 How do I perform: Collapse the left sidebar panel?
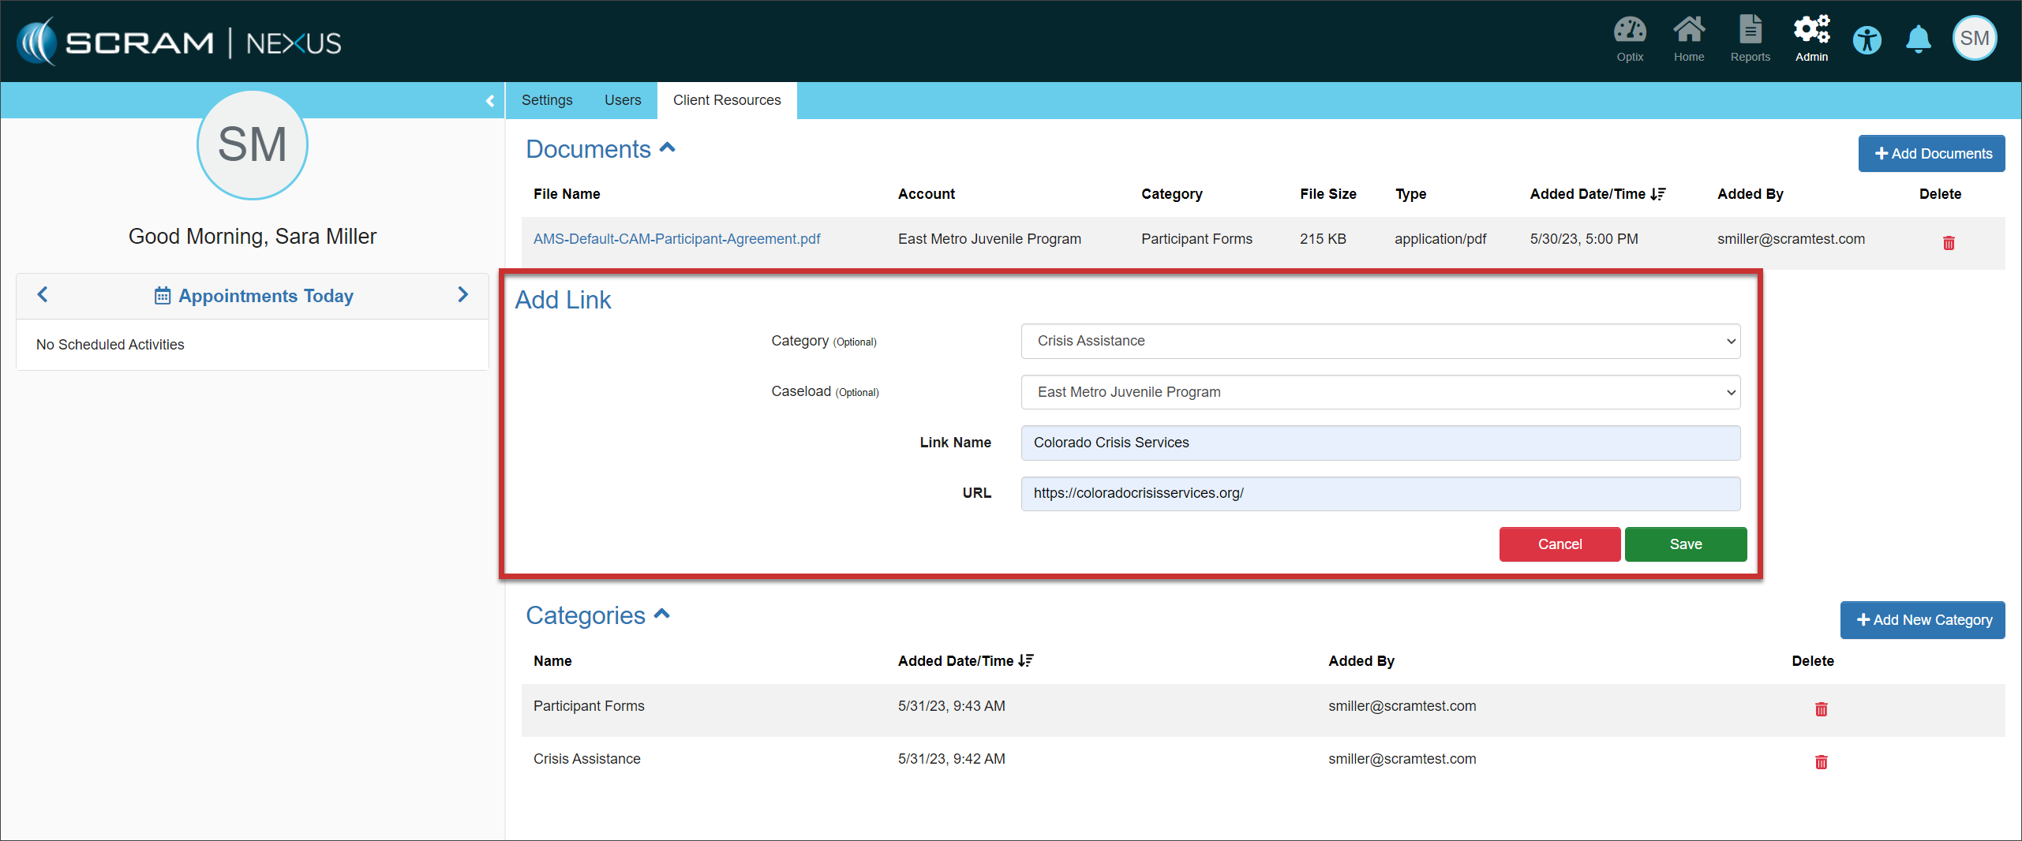489,101
